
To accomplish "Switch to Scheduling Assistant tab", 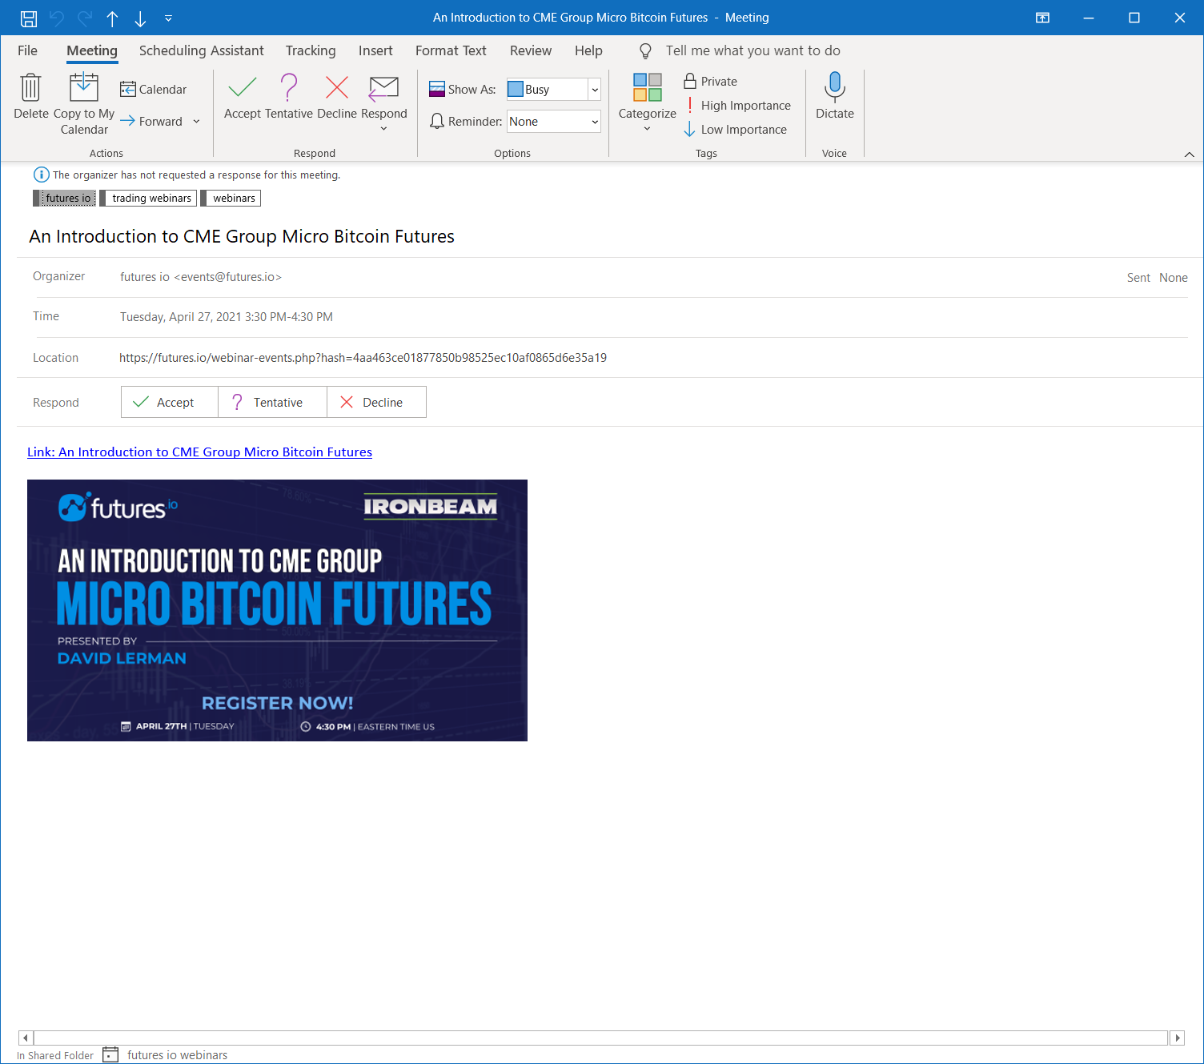I will click(x=201, y=50).
